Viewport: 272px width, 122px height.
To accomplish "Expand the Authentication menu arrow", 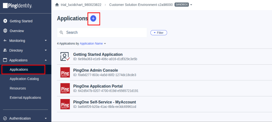I will click(x=46, y=118).
